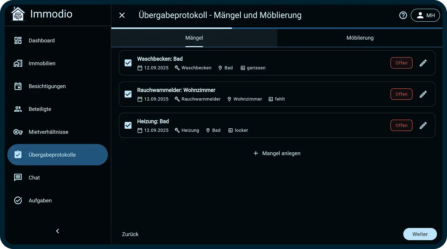The height and width of the screenshot is (249, 447).
Task: Click the wizard progress bar
Action: point(277,28)
